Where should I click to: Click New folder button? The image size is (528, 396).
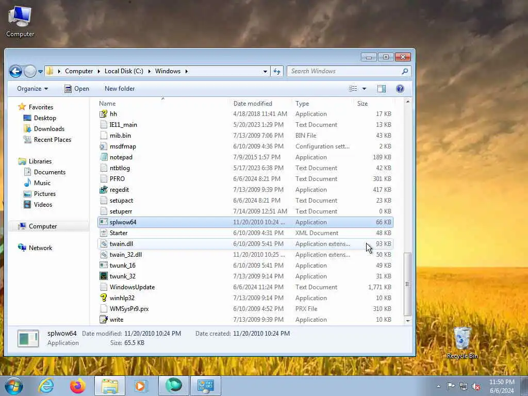tap(120, 89)
